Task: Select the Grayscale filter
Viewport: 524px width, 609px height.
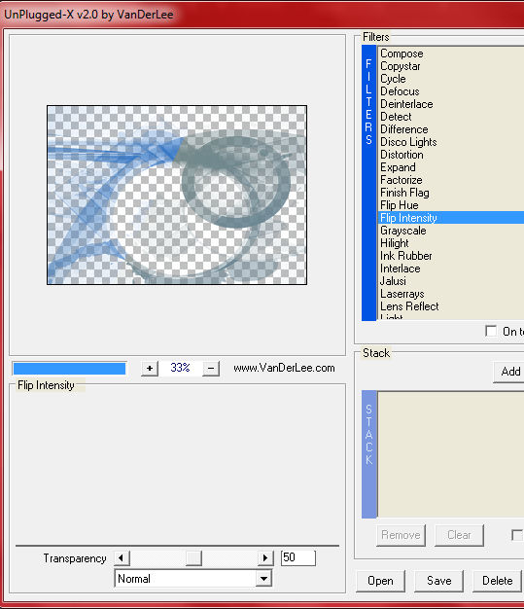Action: coord(402,231)
